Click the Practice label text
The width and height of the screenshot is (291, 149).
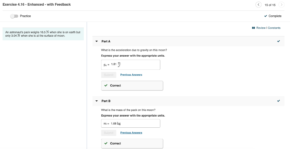click(x=25, y=16)
